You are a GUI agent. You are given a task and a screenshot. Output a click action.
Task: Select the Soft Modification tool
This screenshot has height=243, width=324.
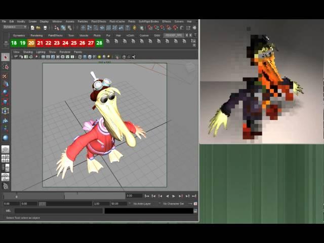[x=6, y=120]
